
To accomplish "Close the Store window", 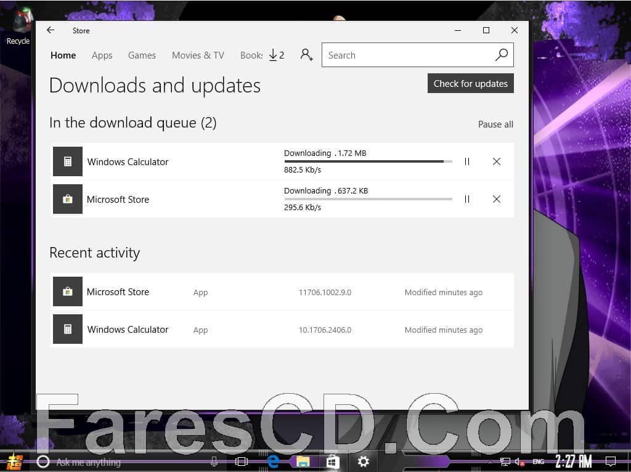I will pos(515,30).
